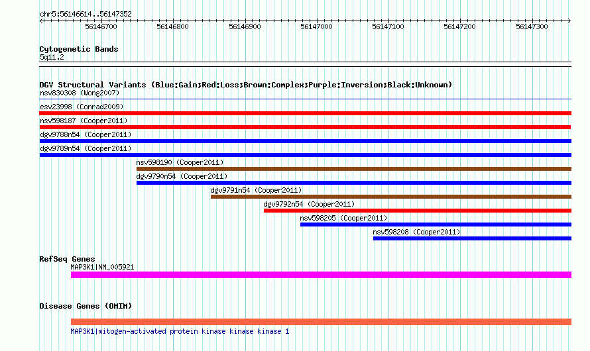Click the Disease Genes (OMIM) track title
Viewport: 590px width, 351px height.
[86, 306]
